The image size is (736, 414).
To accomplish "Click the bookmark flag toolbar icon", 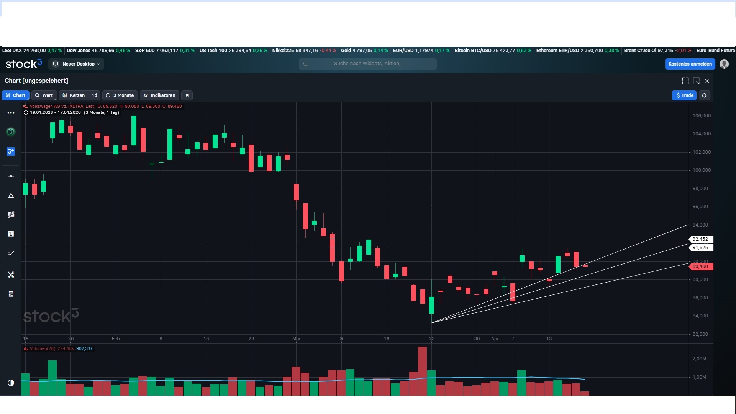I will pyautogui.click(x=187, y=95).
